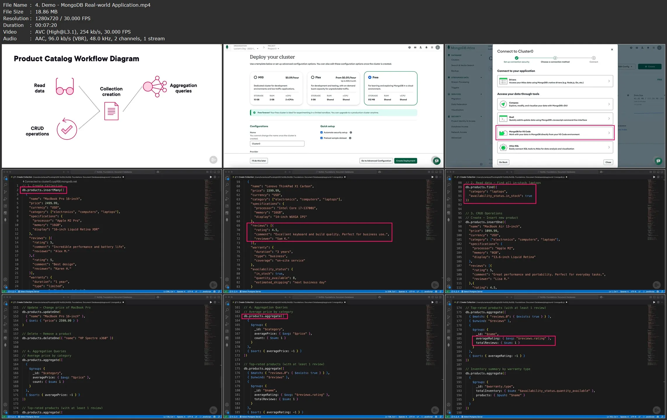
Task: Open More Actions ellipsis in insertMany editor frame
Action: (x=219, y=177)
